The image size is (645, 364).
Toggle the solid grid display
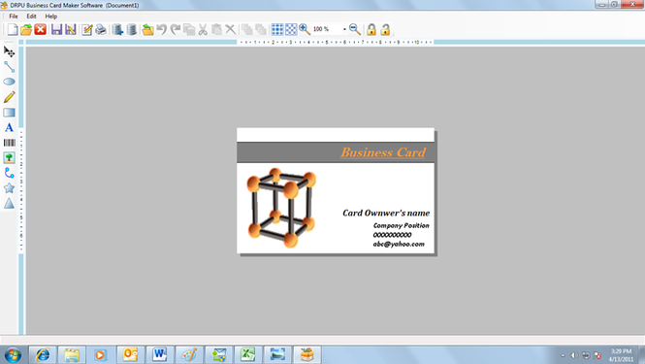pyautogui.click(x=277, y=30)
